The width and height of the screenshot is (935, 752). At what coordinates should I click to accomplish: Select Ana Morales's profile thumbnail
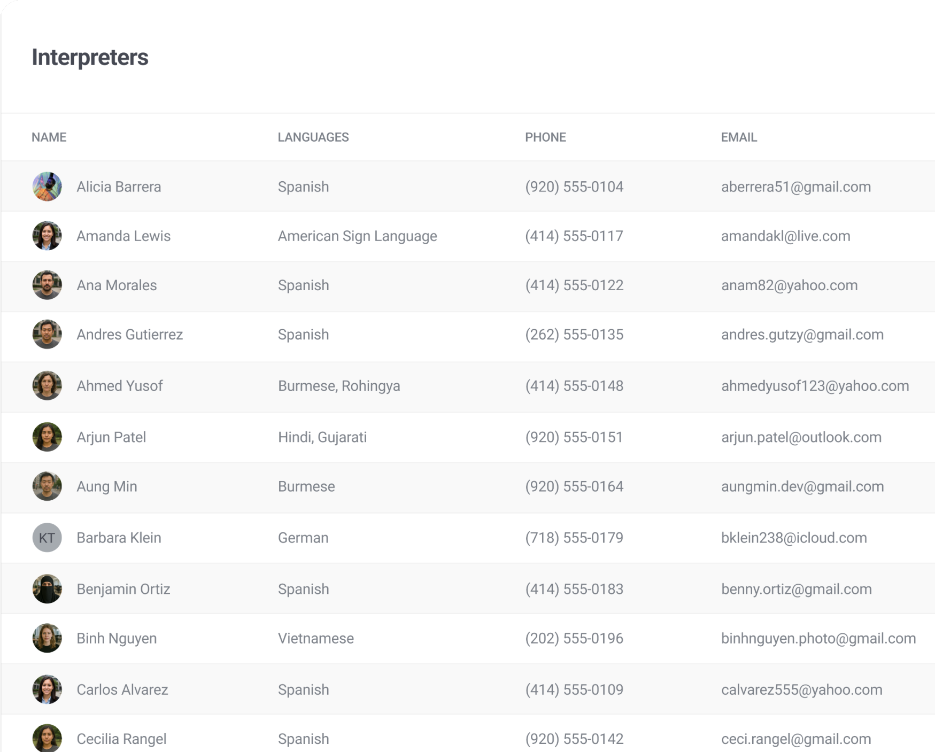[47, 285]
